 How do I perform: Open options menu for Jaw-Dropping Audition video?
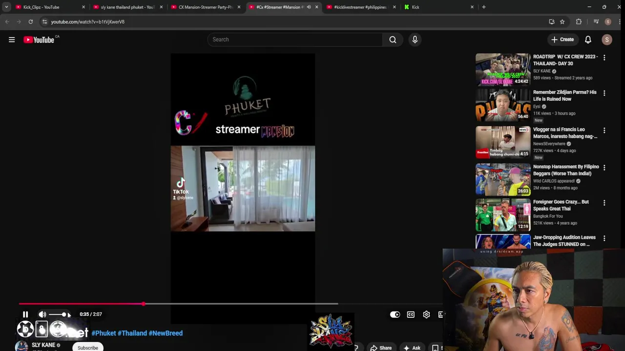pyautogui.click(x=604, y=238)
